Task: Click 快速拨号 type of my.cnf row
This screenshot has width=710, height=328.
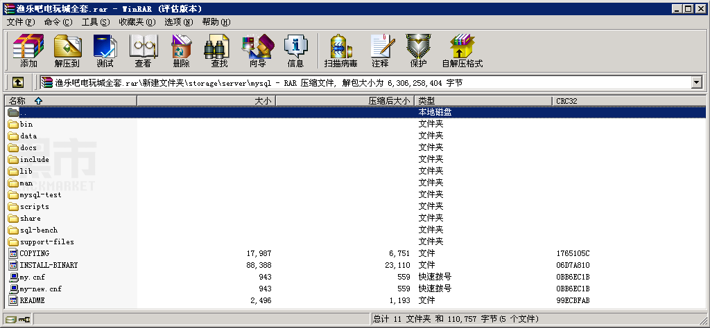Action: pos(435,277)
